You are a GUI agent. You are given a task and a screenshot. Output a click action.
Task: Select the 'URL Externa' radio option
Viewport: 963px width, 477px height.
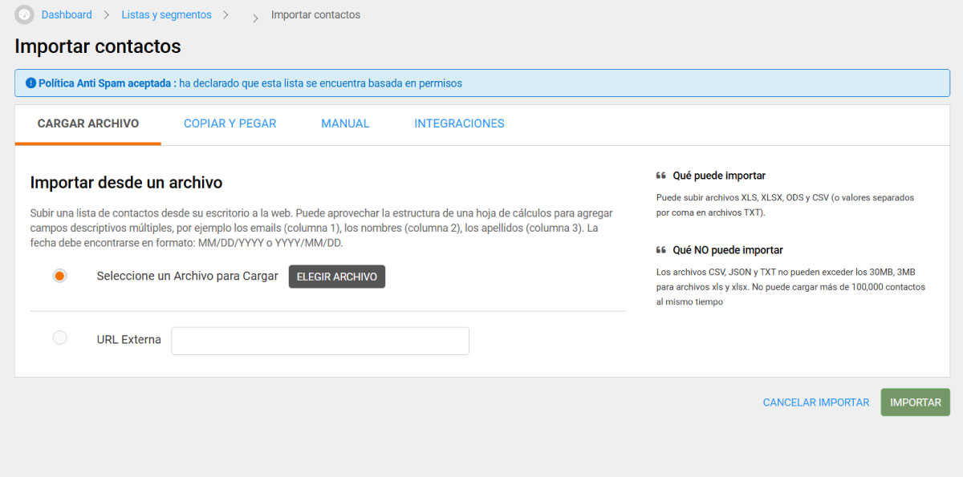[59, 338]
